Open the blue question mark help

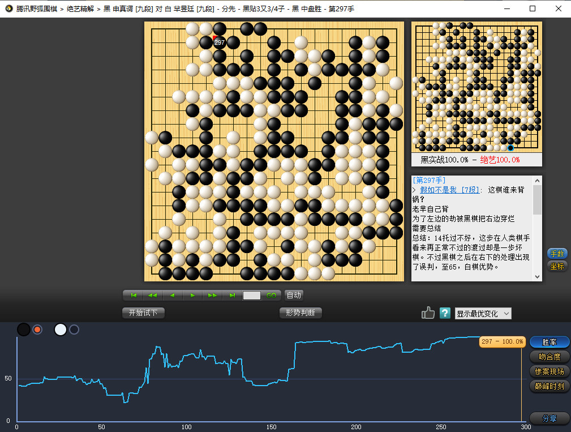(445, 313)
